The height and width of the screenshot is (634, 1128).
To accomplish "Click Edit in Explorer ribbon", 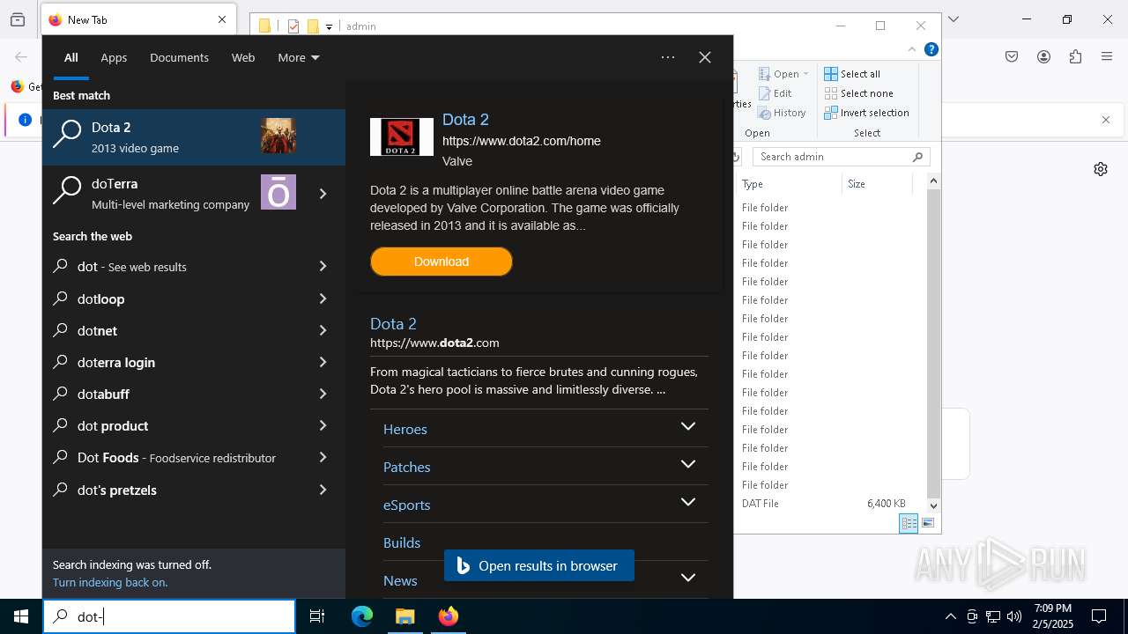I will 775,93.
